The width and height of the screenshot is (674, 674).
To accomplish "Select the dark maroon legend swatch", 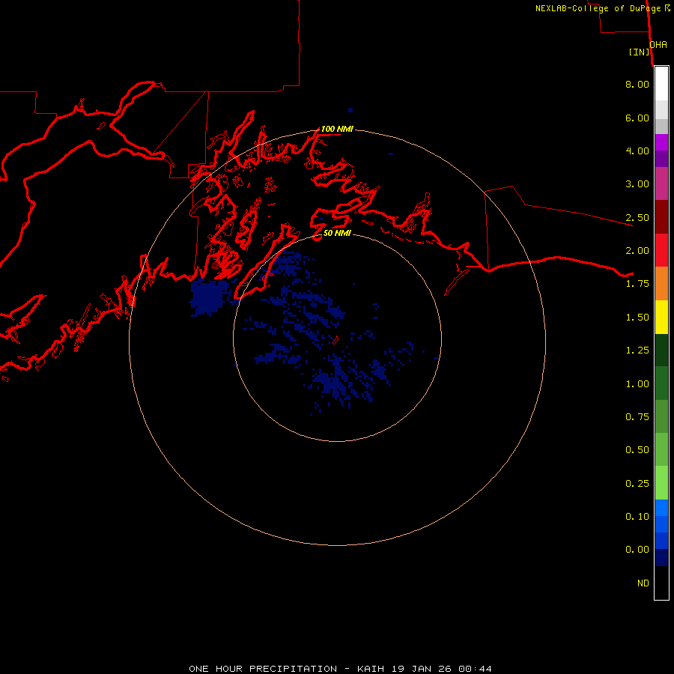I will [x=661, y=217].
